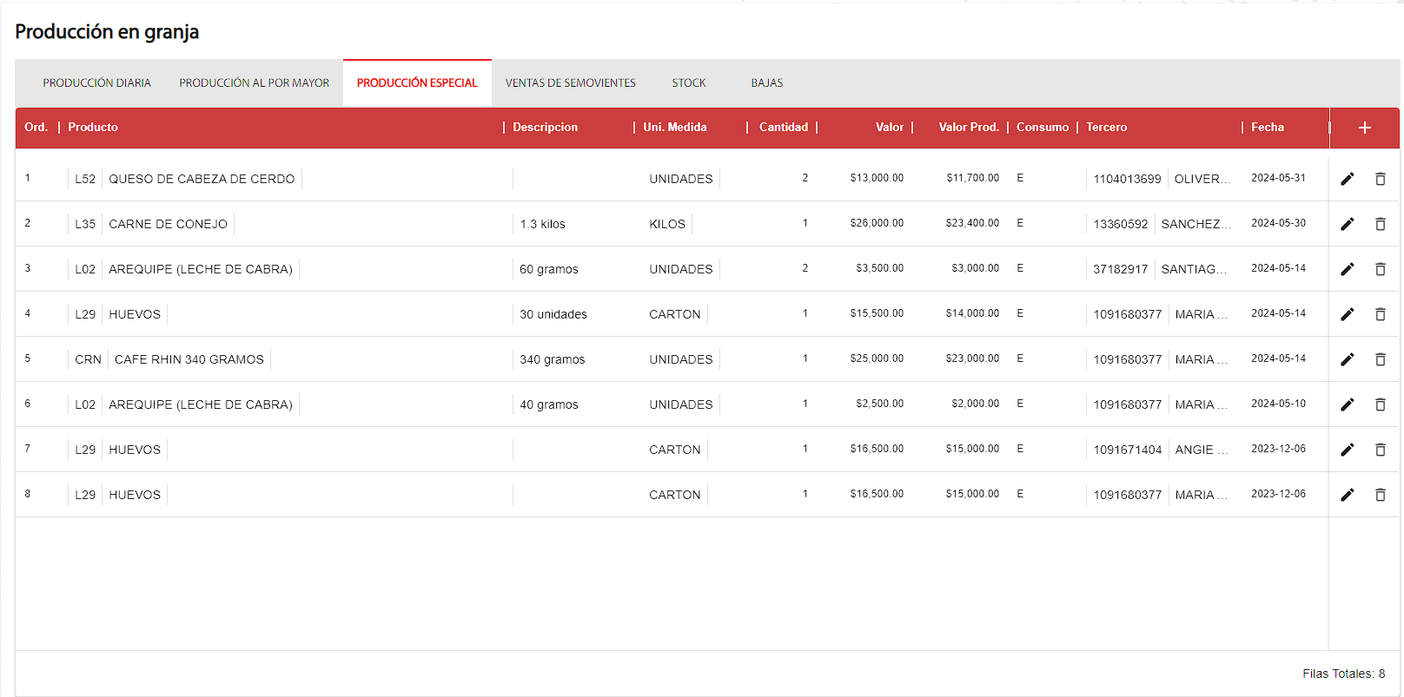Delete the QUESO DE CABEZA DE CERDO row
Viewport: 1404px width, 697px height.
pyautogui.click(x=1380, y=179)
